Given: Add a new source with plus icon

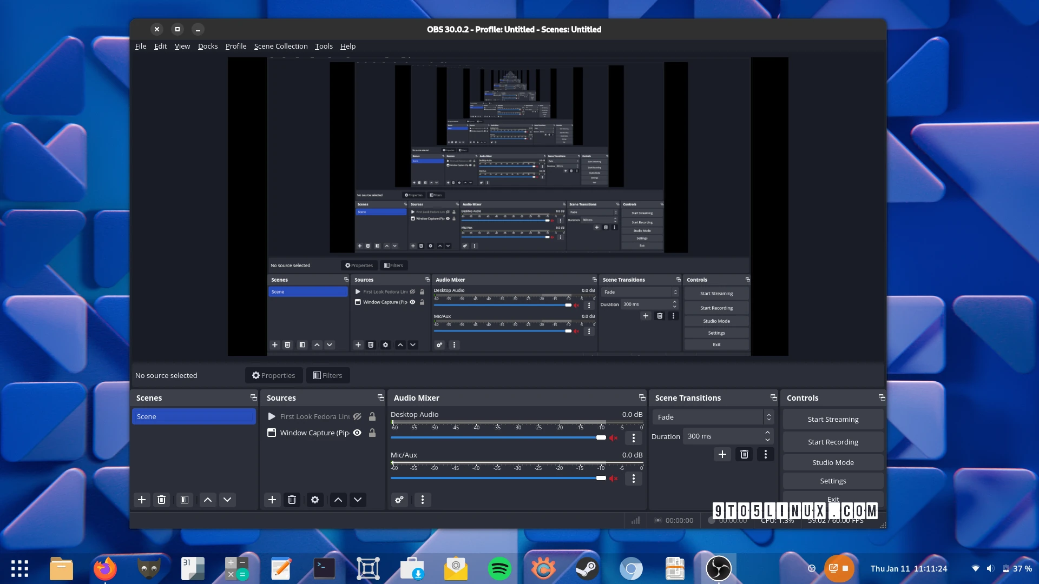Looking at the screenshot, I should point(272,500).
